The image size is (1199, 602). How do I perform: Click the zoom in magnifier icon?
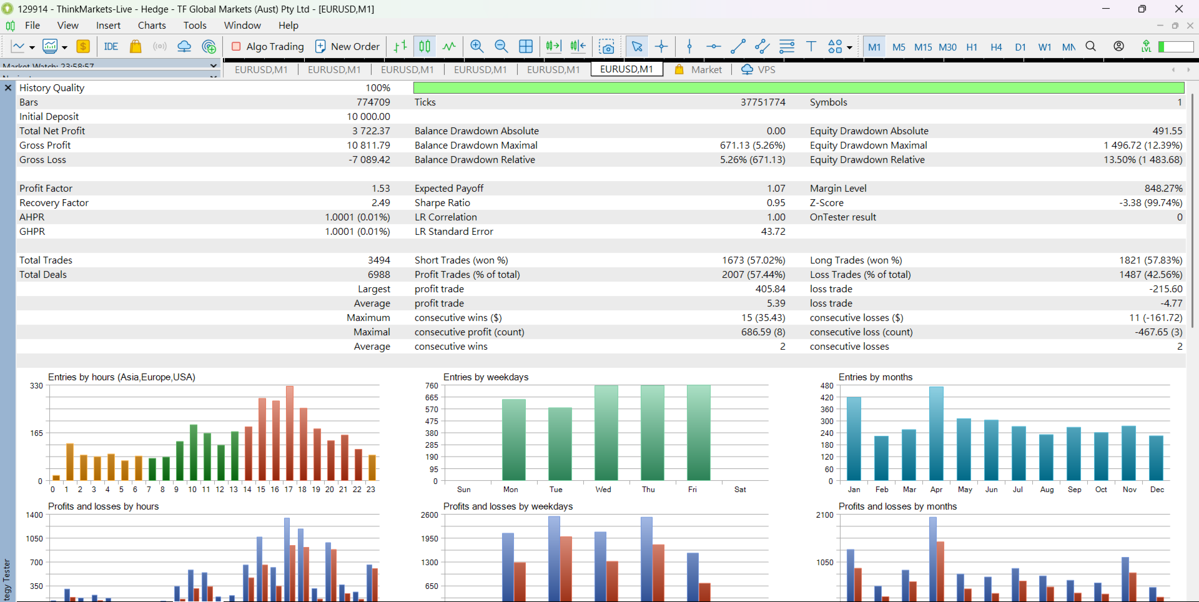pyautogui.click(x=477, y=46)
